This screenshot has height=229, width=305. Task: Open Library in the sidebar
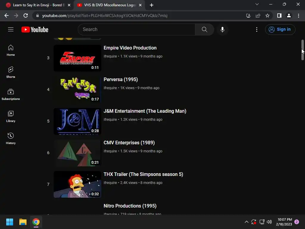click(x=11, y=117)
